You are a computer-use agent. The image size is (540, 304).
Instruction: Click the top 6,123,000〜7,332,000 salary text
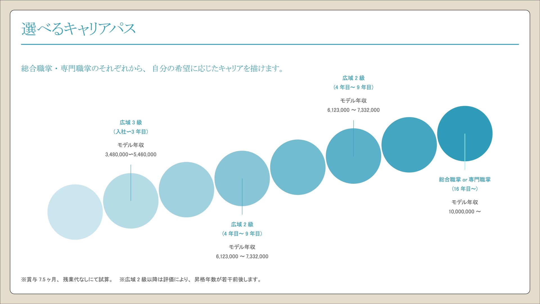[x=354, y=110]
